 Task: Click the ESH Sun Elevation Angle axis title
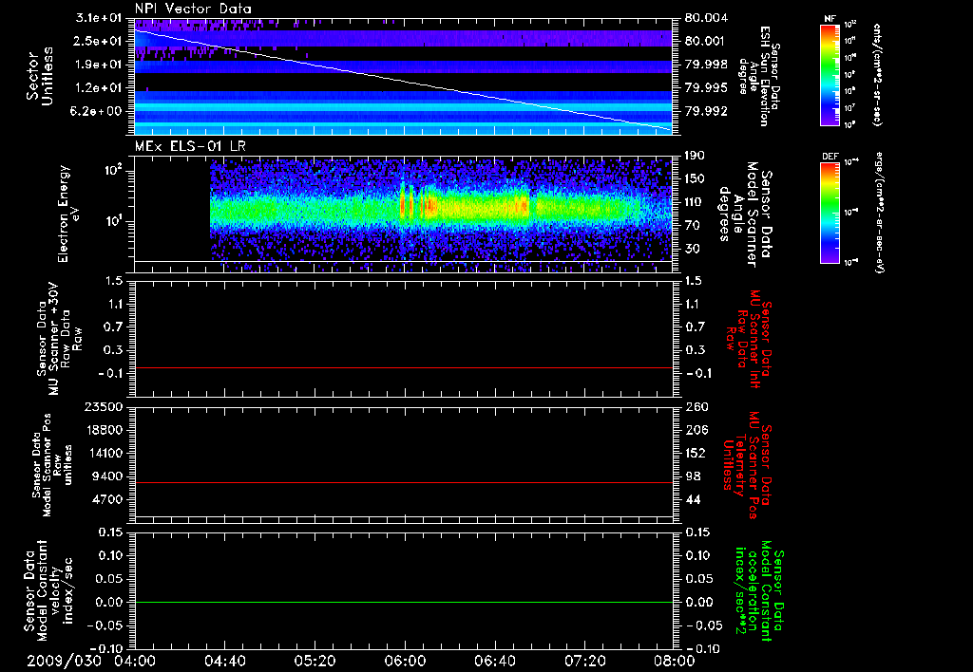click(759, 76)
